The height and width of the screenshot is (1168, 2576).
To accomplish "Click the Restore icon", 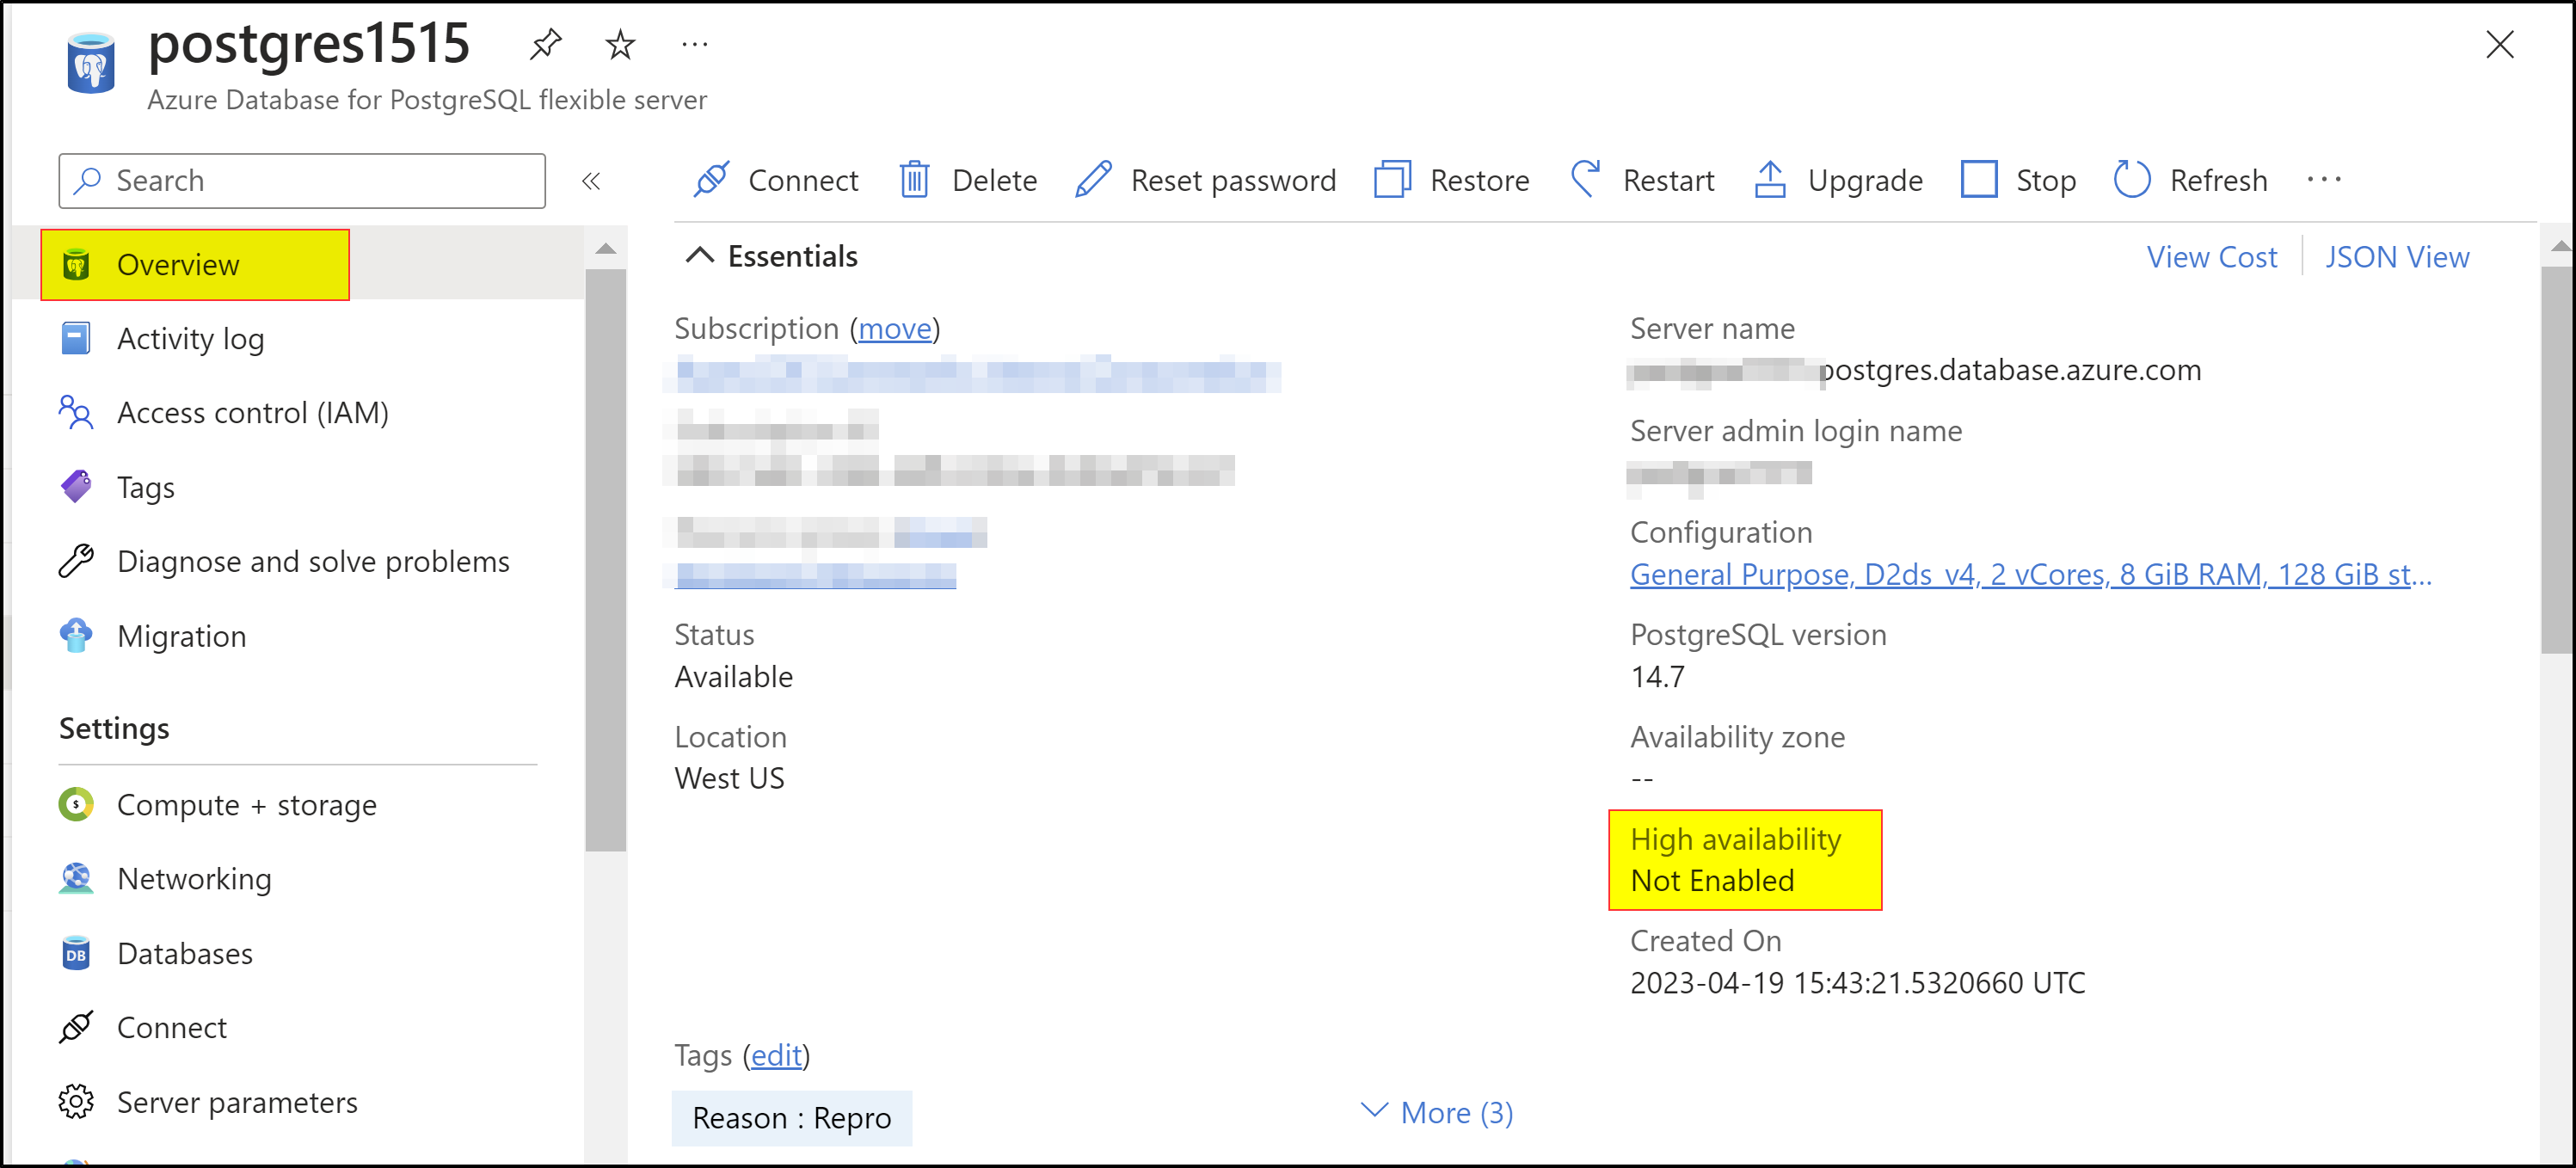I will pos(1392,180).
